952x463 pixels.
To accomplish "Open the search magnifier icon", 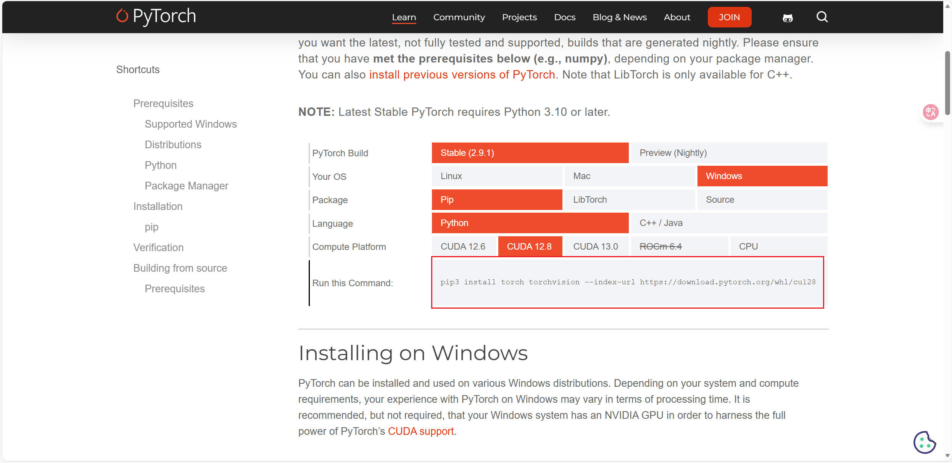I will (x=822, y=17).
